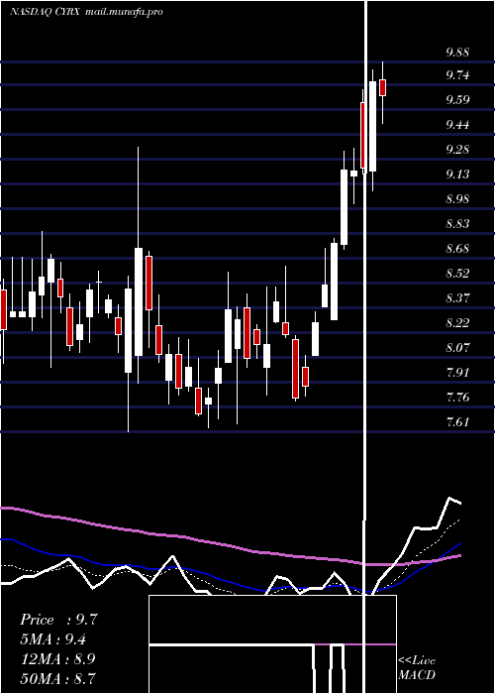Click the Price : 9.7 readout
This screenshot has height=694, width=495.
pyautogui.click(x=58, y=620)
